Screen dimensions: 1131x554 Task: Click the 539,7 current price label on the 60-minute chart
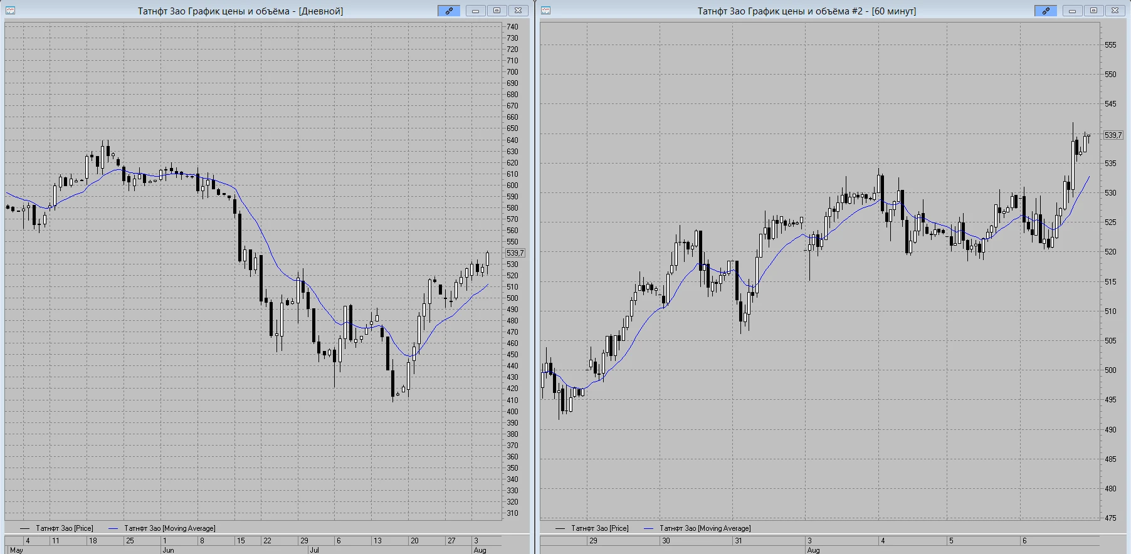1113,135
